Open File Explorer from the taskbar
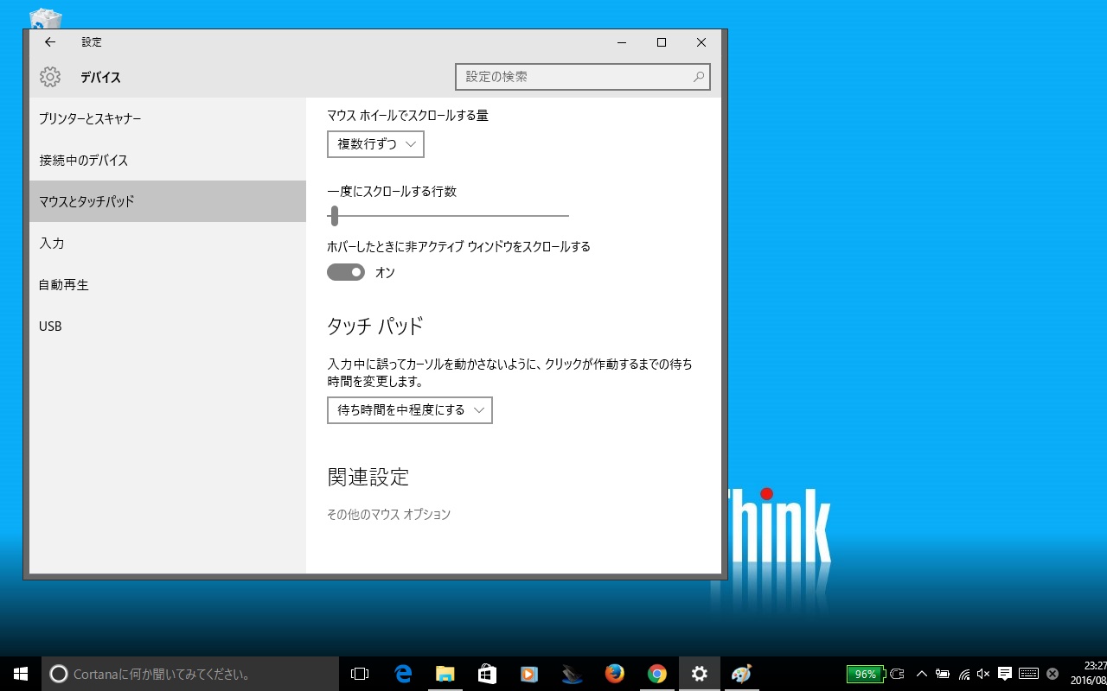The image size is (1107, 691). 445,674
